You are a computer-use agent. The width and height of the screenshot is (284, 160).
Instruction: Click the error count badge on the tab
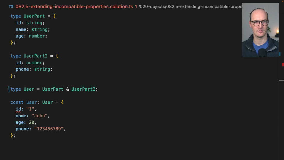[136, 7]
